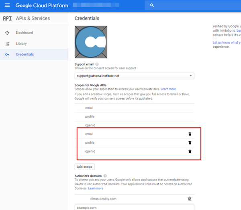Screen dimensions: 241x210
Task: Click the Scopes for Google APIs label
Action: click(90, 85)
